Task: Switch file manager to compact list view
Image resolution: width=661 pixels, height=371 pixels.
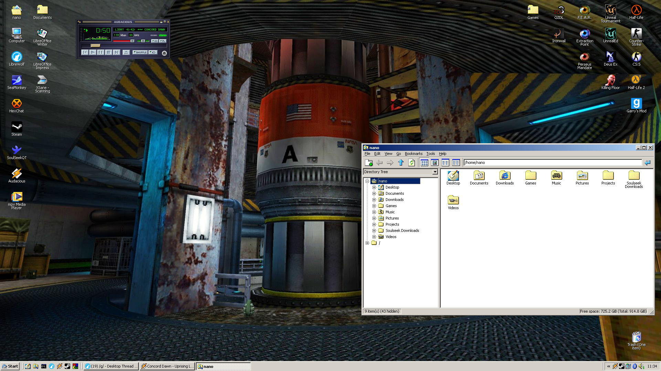Action: point(445,162)
